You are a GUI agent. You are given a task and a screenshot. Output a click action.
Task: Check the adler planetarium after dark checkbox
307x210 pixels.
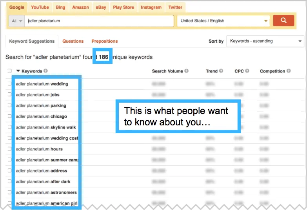[x=9, y=181]
